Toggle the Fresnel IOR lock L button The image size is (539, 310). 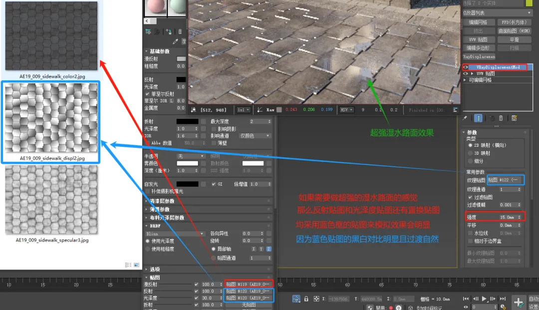172,101
